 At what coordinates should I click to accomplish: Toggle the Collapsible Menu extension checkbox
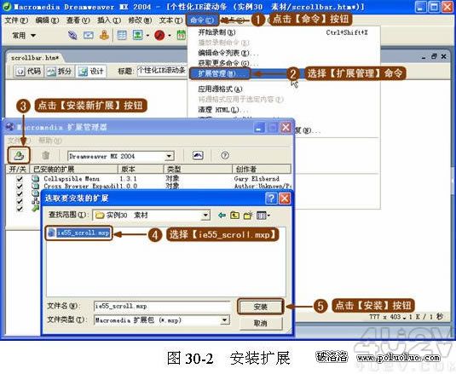coord(20,179)
